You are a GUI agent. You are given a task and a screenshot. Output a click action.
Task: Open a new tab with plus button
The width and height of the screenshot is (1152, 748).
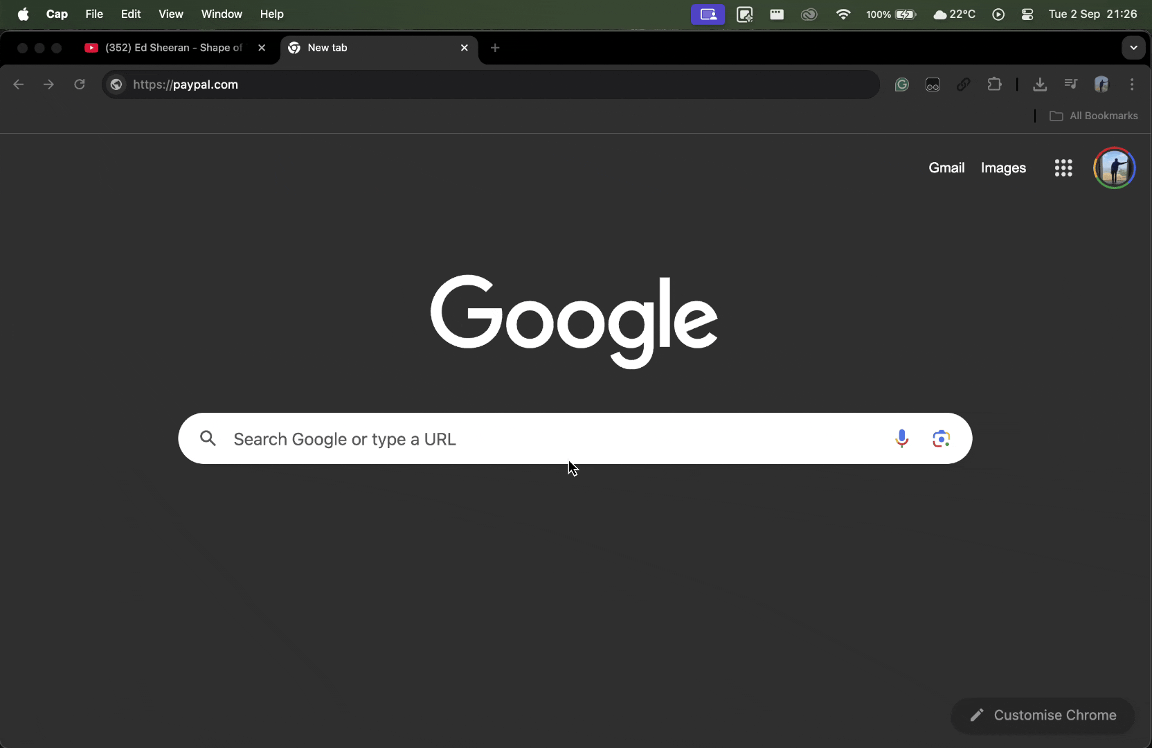pos(495,48)
